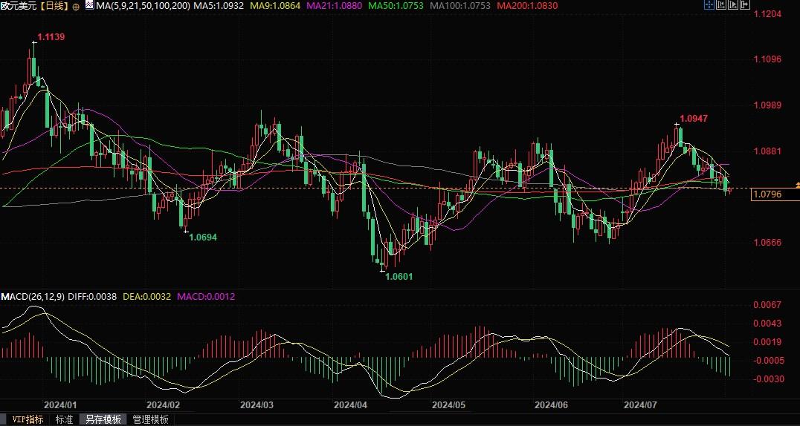Click the 1.0989 price axis label

(x=767, y=105)
